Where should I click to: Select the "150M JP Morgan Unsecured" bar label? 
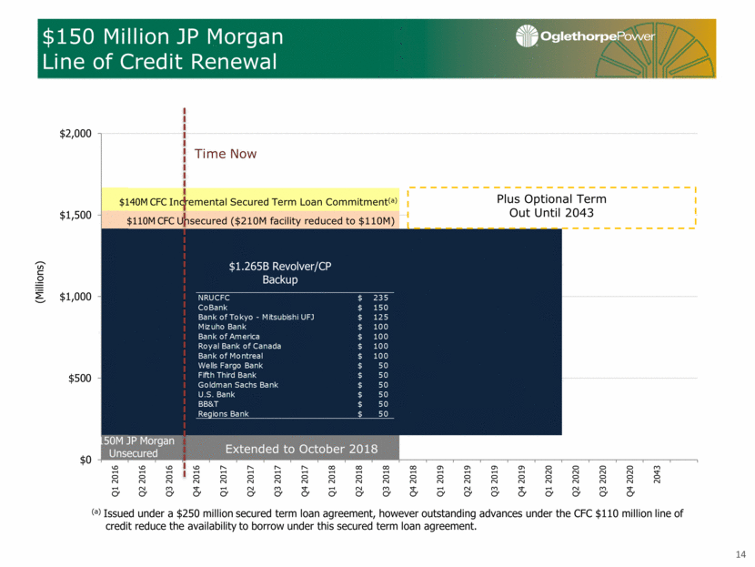point(137,447)
